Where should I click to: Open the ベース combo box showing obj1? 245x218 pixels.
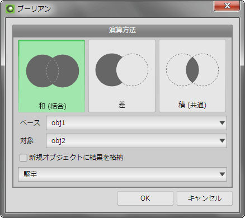(136, 123)
